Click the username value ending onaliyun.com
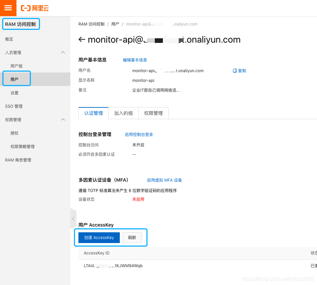Screen dimensions: 317x285 coord(168,71)
